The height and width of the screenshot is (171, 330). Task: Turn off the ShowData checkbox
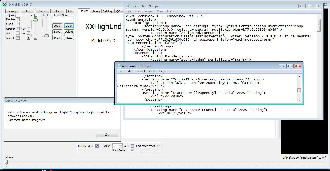pos(132,150)
